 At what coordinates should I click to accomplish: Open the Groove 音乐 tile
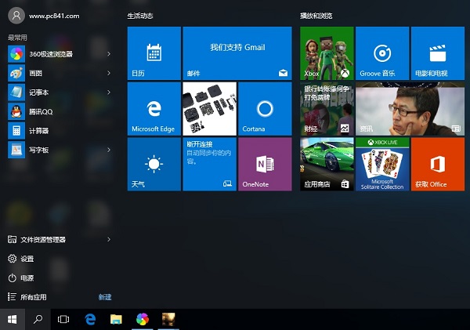[382, 53]
